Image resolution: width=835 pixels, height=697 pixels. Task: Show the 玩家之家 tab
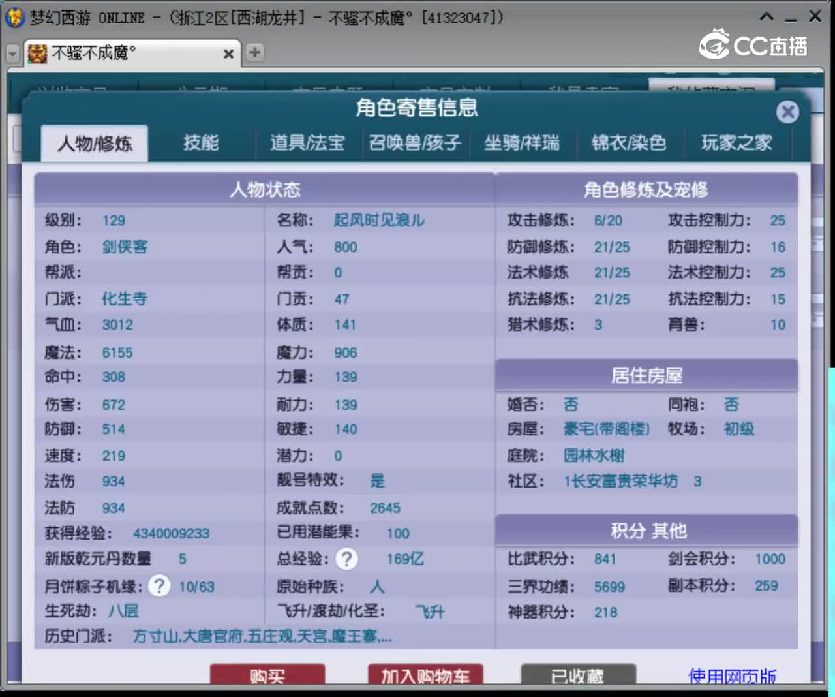pos(736,143)
